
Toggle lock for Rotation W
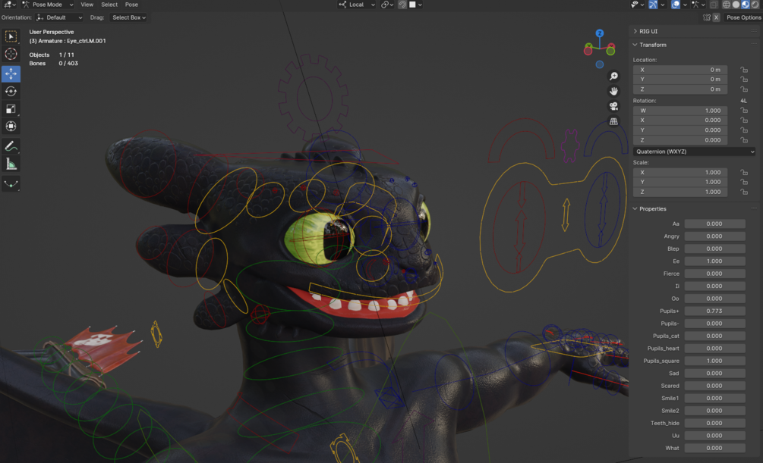click(x=744, y=111)
